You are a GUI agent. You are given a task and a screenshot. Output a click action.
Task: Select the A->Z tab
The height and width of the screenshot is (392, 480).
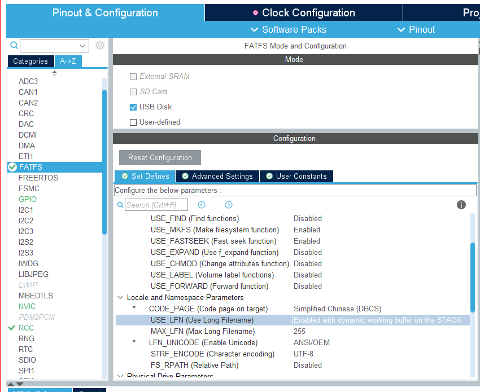click(68, 61)
